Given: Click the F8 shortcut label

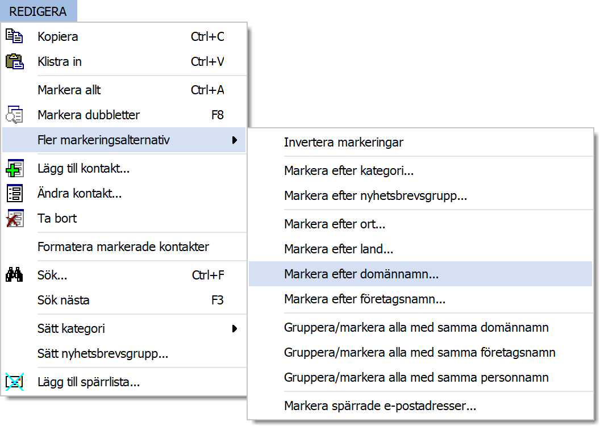Looking at the screenshot, I should click(218, 115).
